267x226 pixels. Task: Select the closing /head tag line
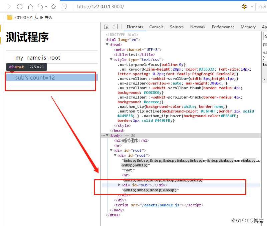117,130
